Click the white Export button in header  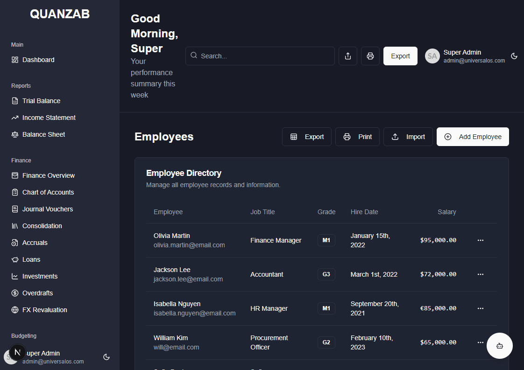400,56
